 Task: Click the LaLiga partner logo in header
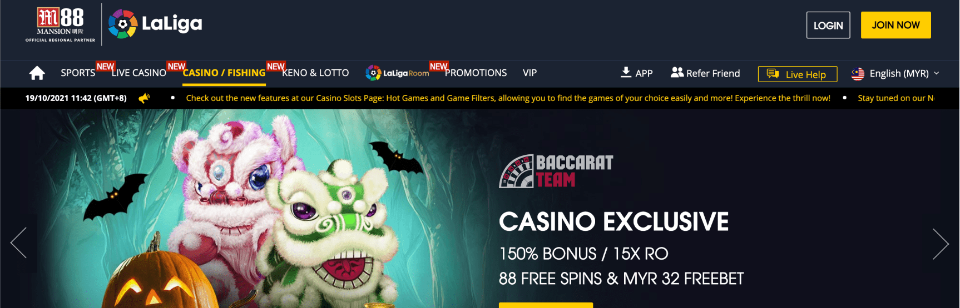[155, 24]
